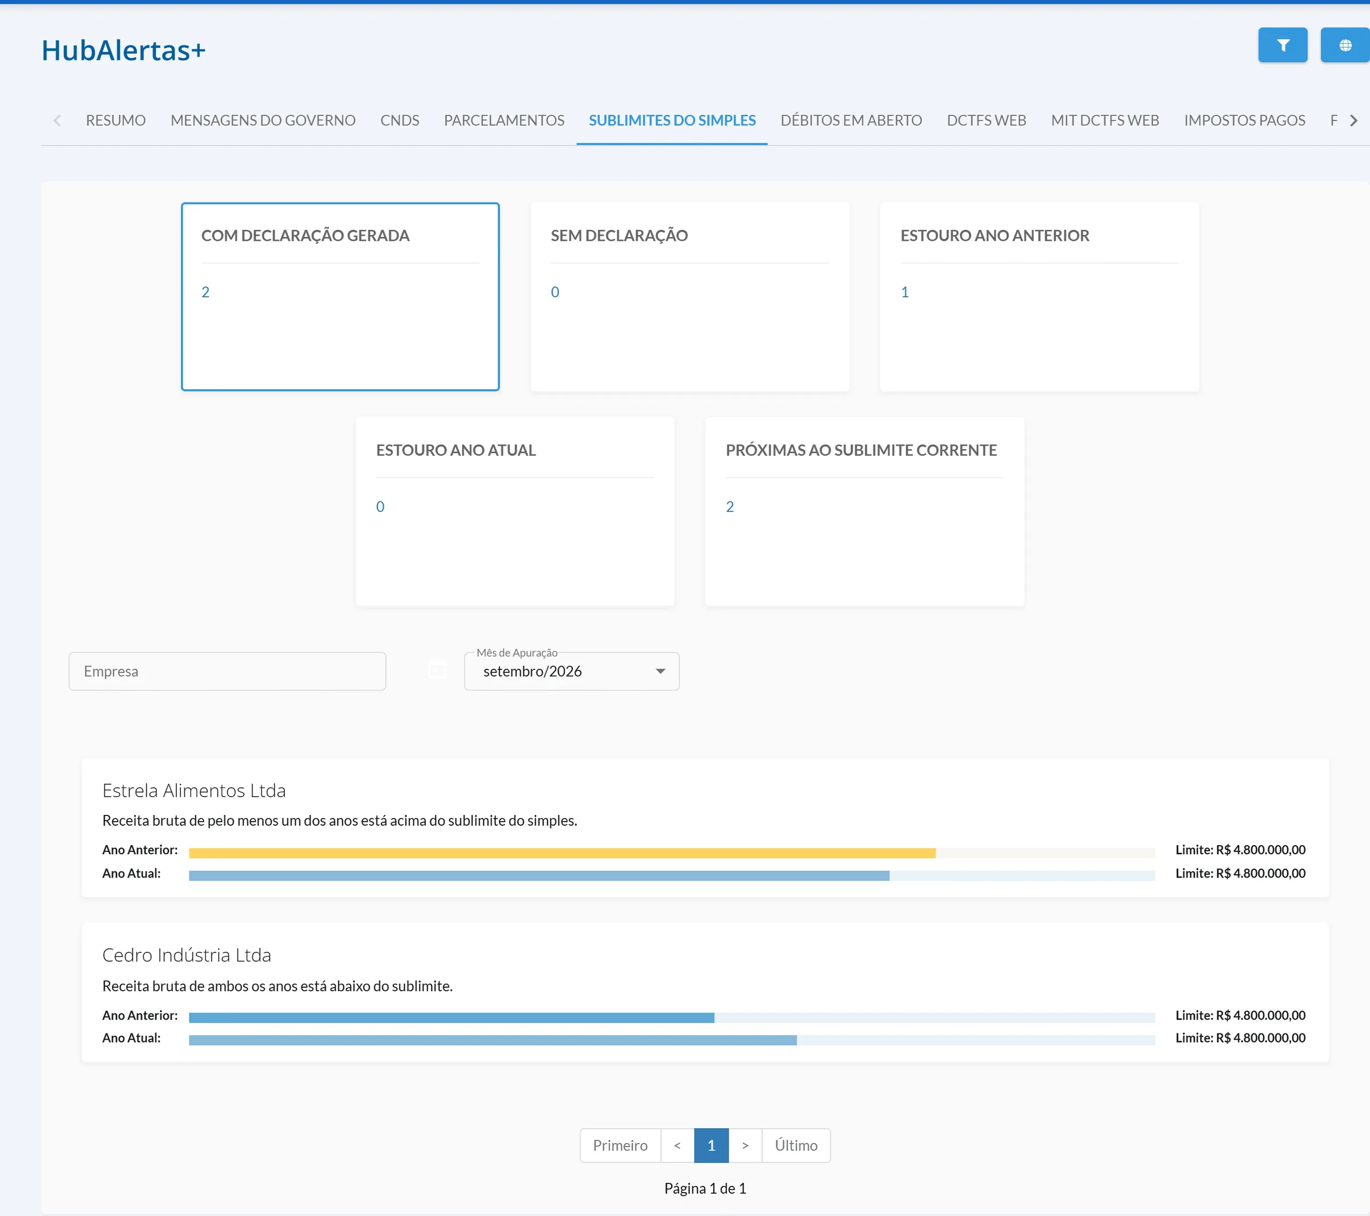Click the HubAlertas+ logo title
This screenshot has width=1370, height=1216.
[123, 50]
